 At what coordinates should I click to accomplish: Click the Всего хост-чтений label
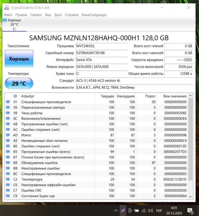tap(148, 46)
